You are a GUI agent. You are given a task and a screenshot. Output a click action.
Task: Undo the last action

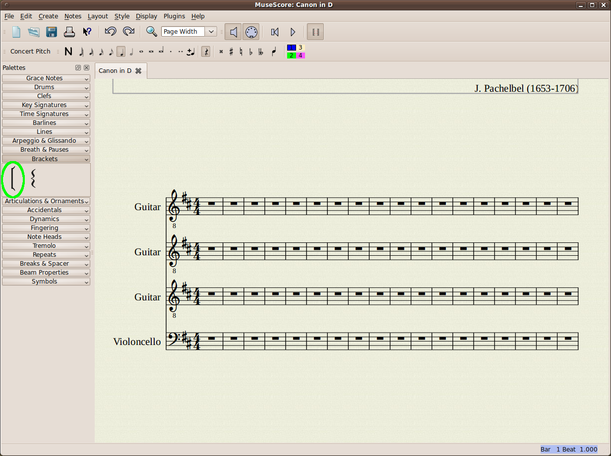point(110,32)
